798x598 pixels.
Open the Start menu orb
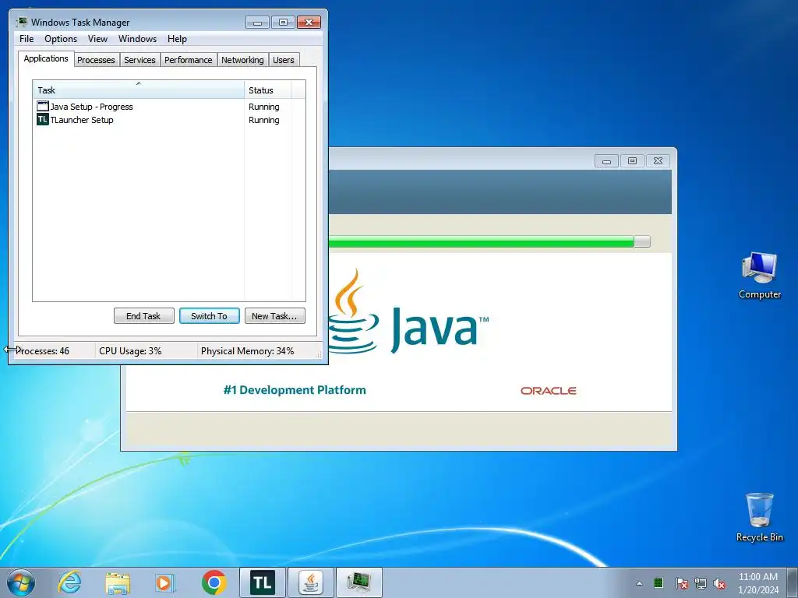coord(21,582)
